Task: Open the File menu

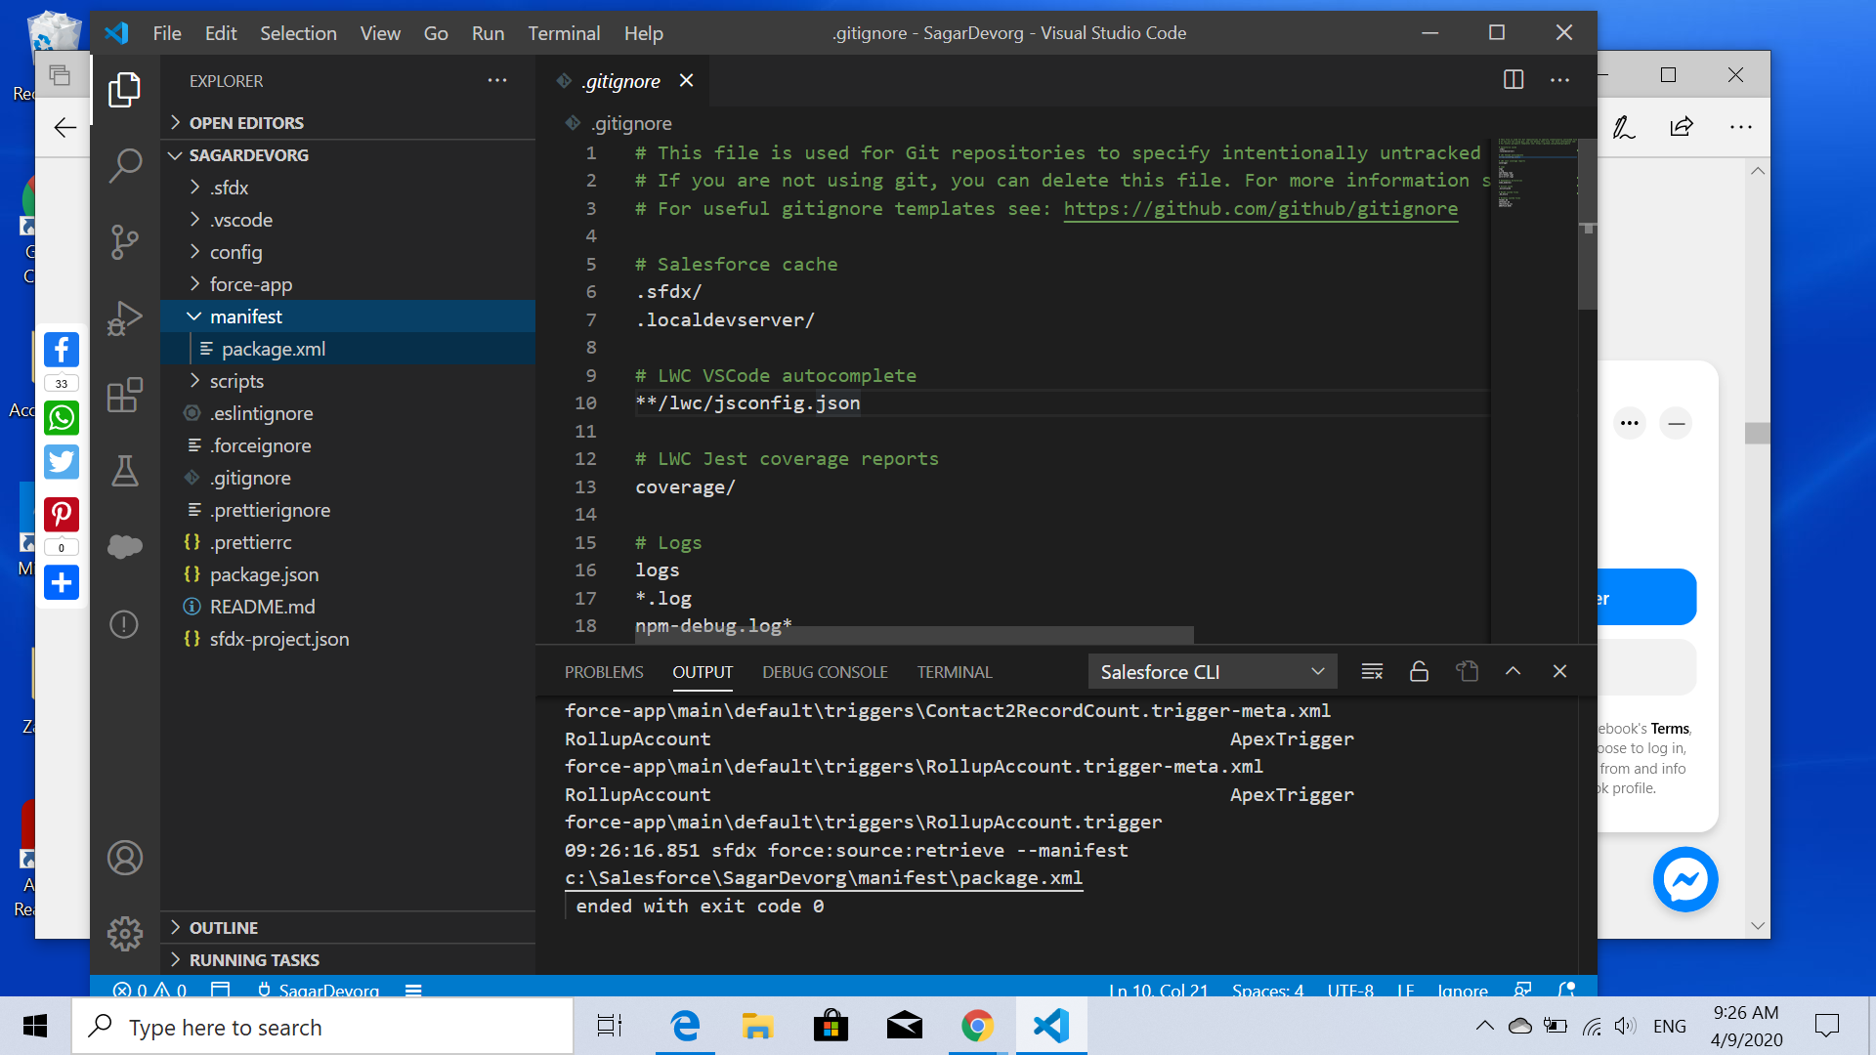Action: (x=167, y=33)
